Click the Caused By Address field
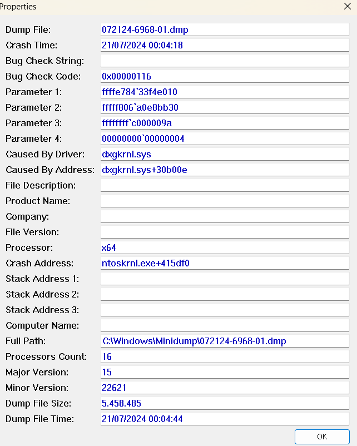The image size is (357, 446). point(225,170)
